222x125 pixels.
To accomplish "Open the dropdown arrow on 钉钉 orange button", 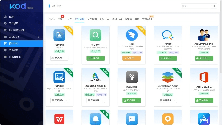I will [138, 58].
